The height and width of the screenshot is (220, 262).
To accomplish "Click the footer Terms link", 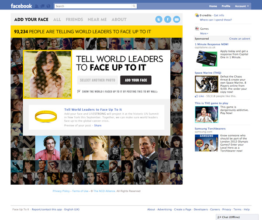I will click(x=237, y=210).
